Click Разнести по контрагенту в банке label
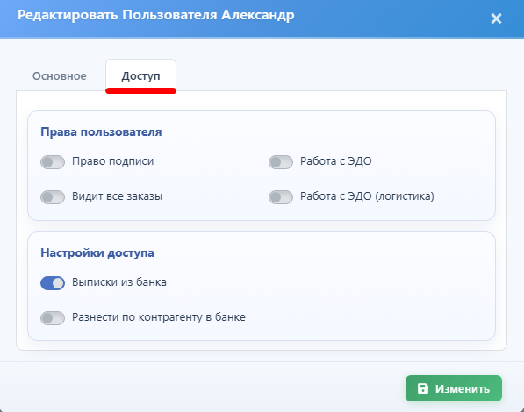 click(159, 317)
